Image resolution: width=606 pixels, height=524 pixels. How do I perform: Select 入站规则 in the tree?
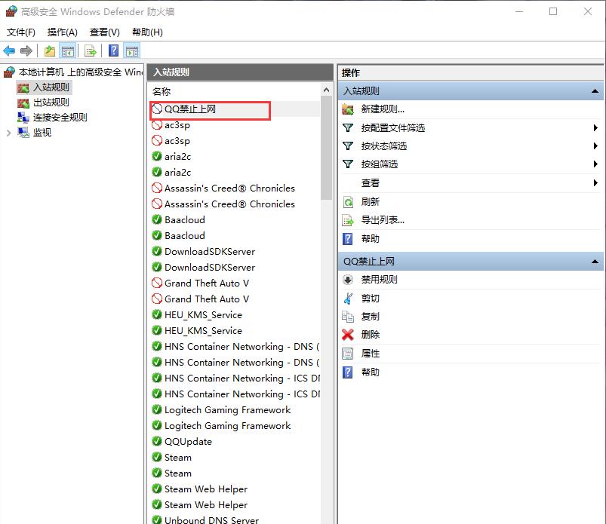pos(51,87)
